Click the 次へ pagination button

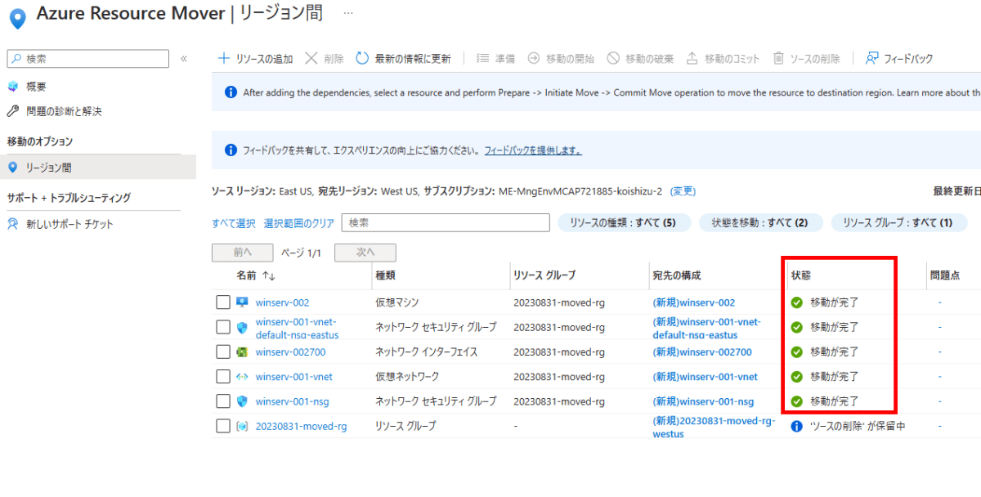pos(365,253)
